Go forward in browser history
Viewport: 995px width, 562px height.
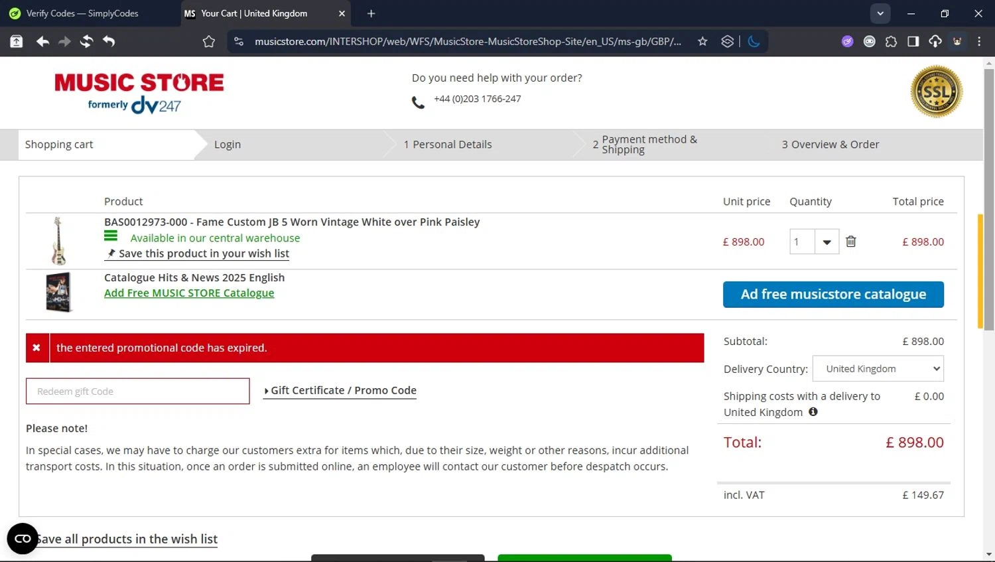pos(65,41)
